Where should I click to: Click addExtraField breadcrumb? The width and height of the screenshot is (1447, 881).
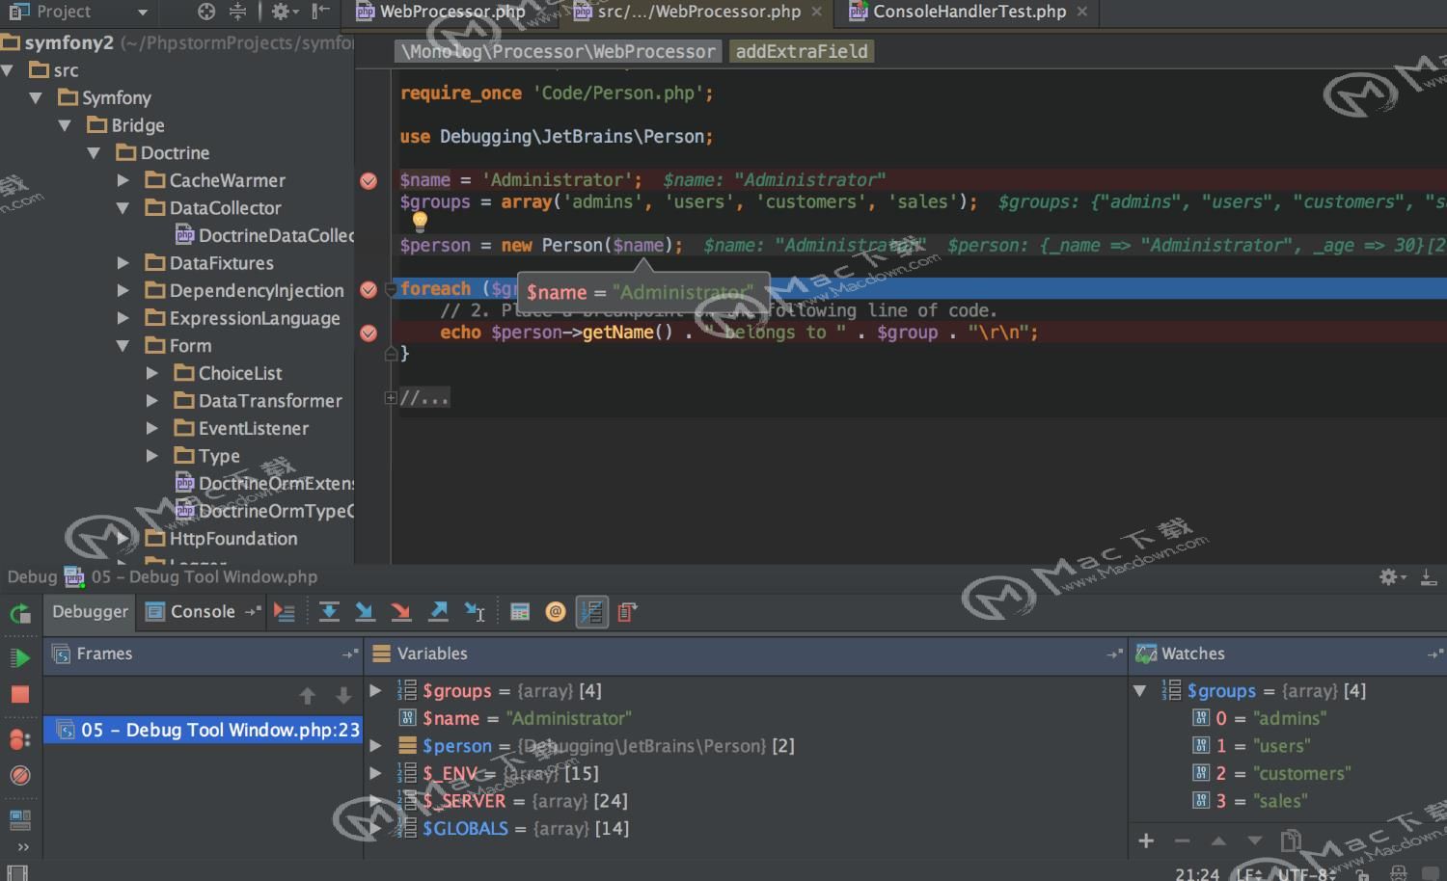point(802,52)
